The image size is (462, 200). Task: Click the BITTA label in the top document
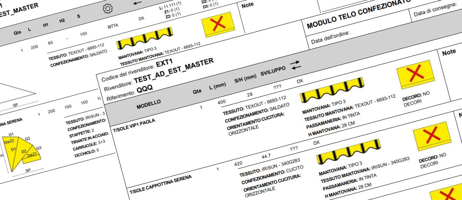[113, 27]
